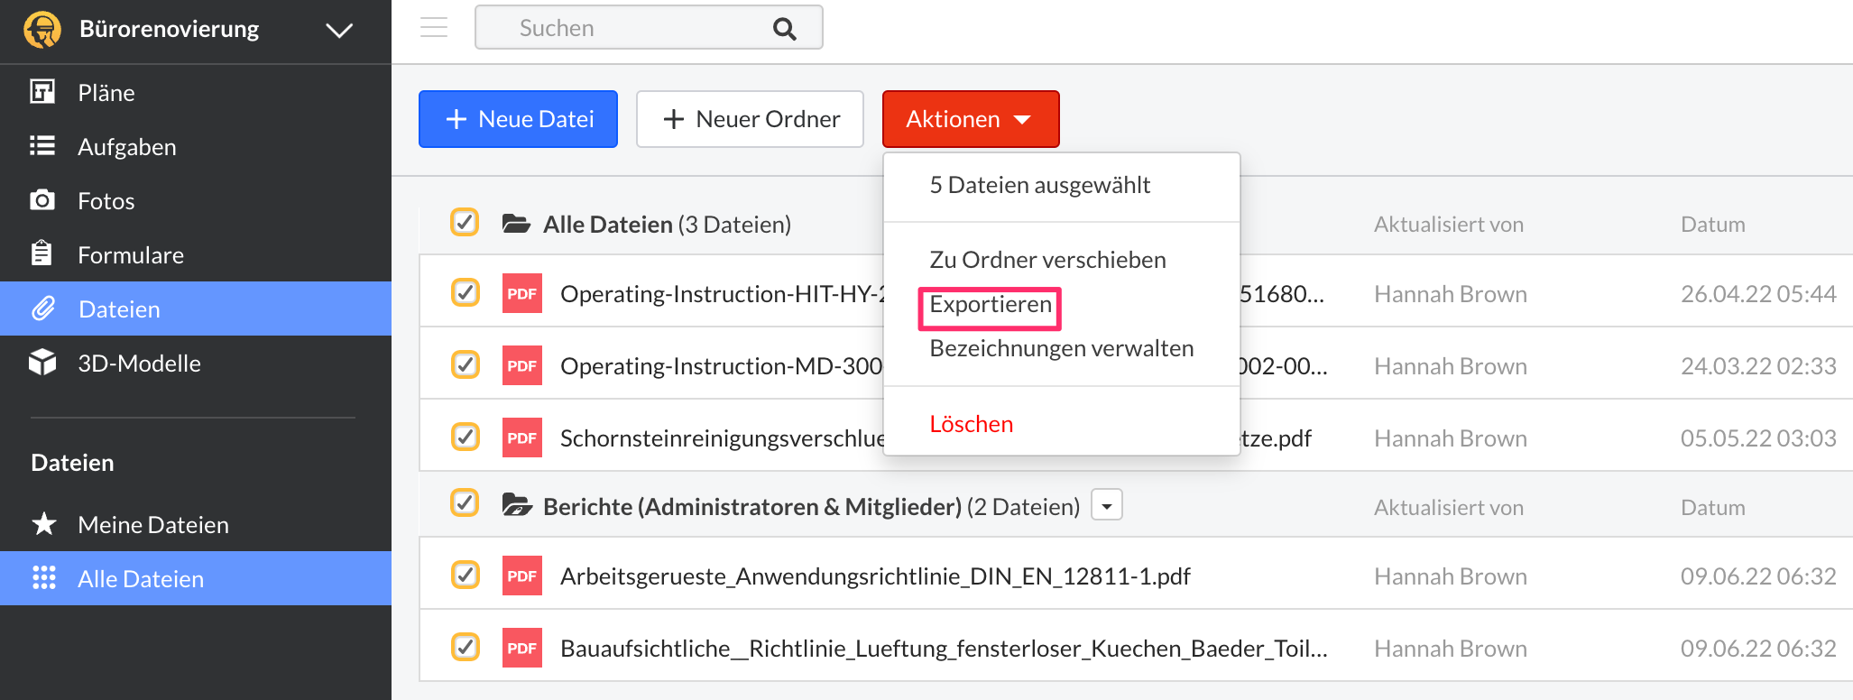
Task: Click the Alle Dateien folder icon
Action: (516, 224)
